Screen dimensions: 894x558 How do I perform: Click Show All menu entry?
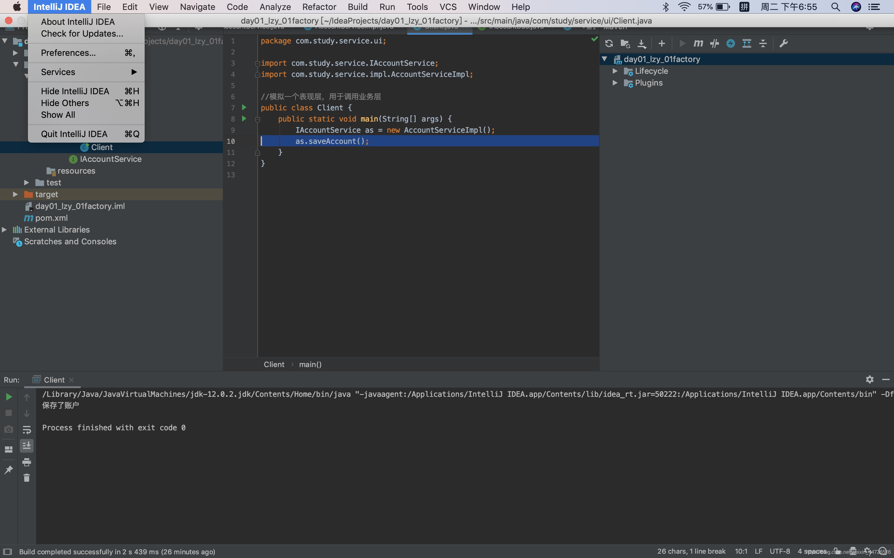pos(86,115)
